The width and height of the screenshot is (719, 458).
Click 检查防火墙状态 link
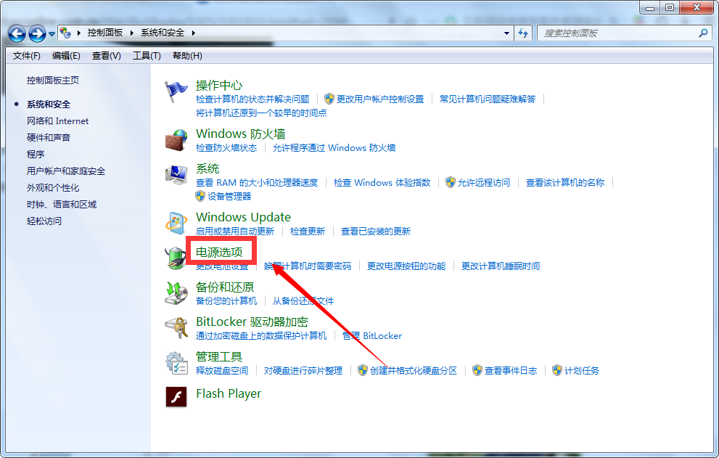tap(226, 148)
